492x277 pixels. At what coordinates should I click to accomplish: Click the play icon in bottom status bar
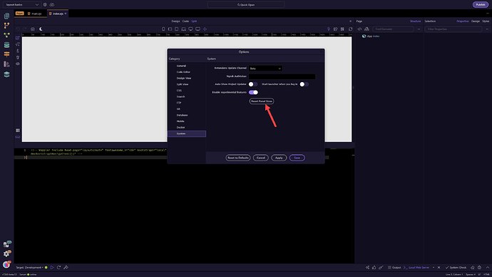click(52, 268)
